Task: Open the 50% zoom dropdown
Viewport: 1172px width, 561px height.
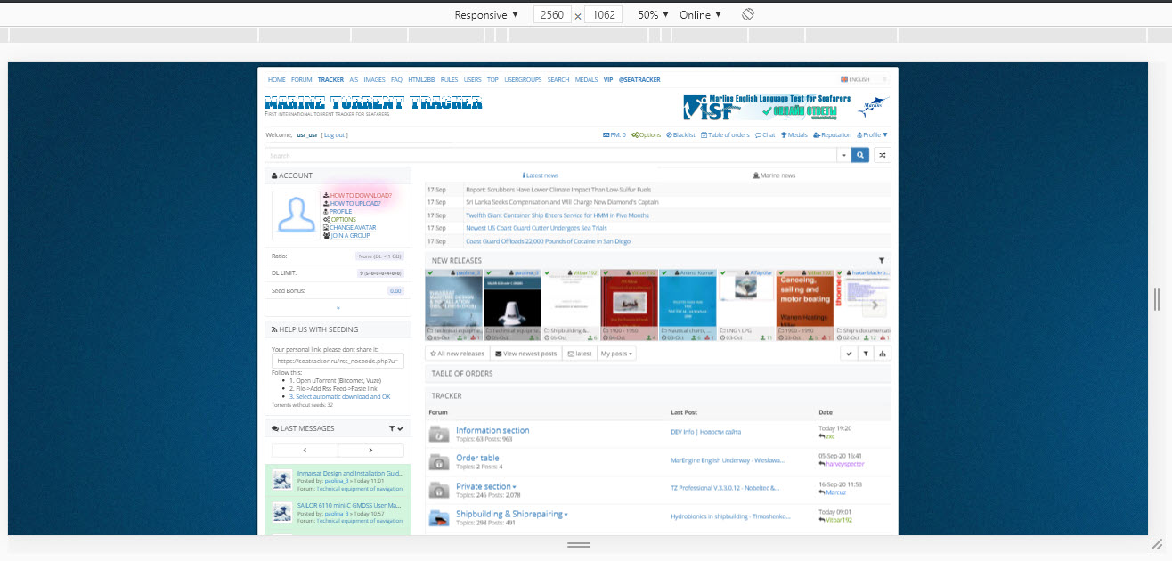Action: [x=653, y=15]
